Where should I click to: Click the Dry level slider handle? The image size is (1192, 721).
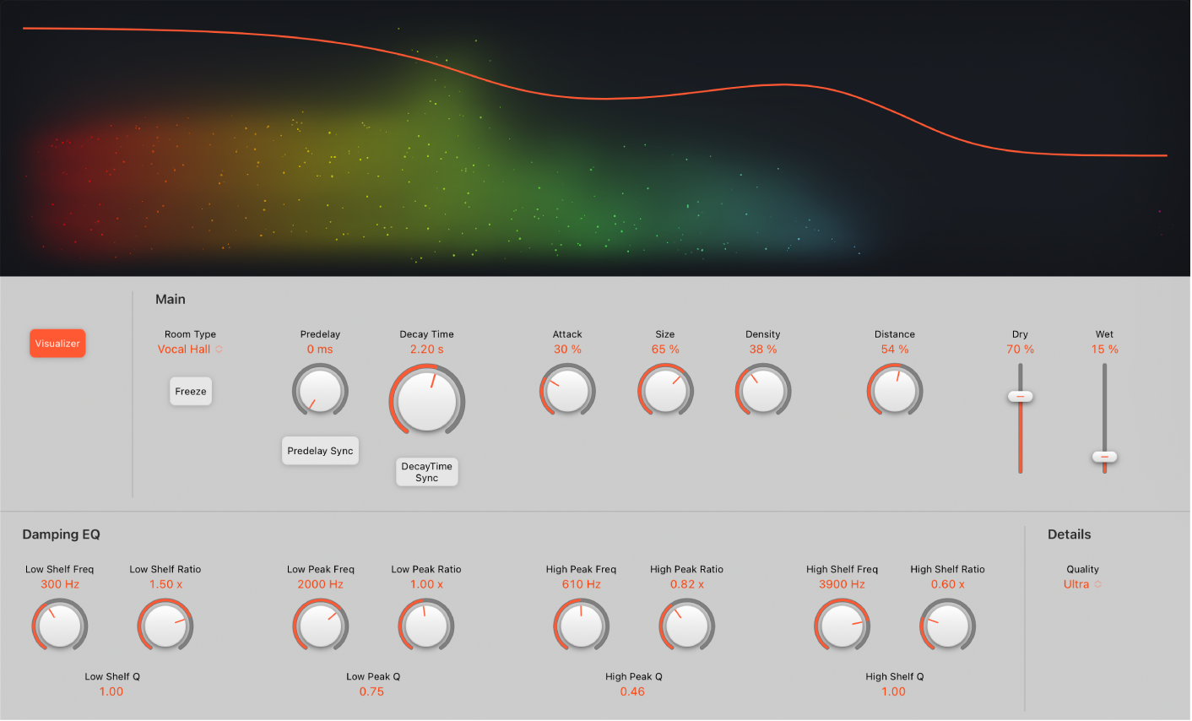coord(1020,397)
